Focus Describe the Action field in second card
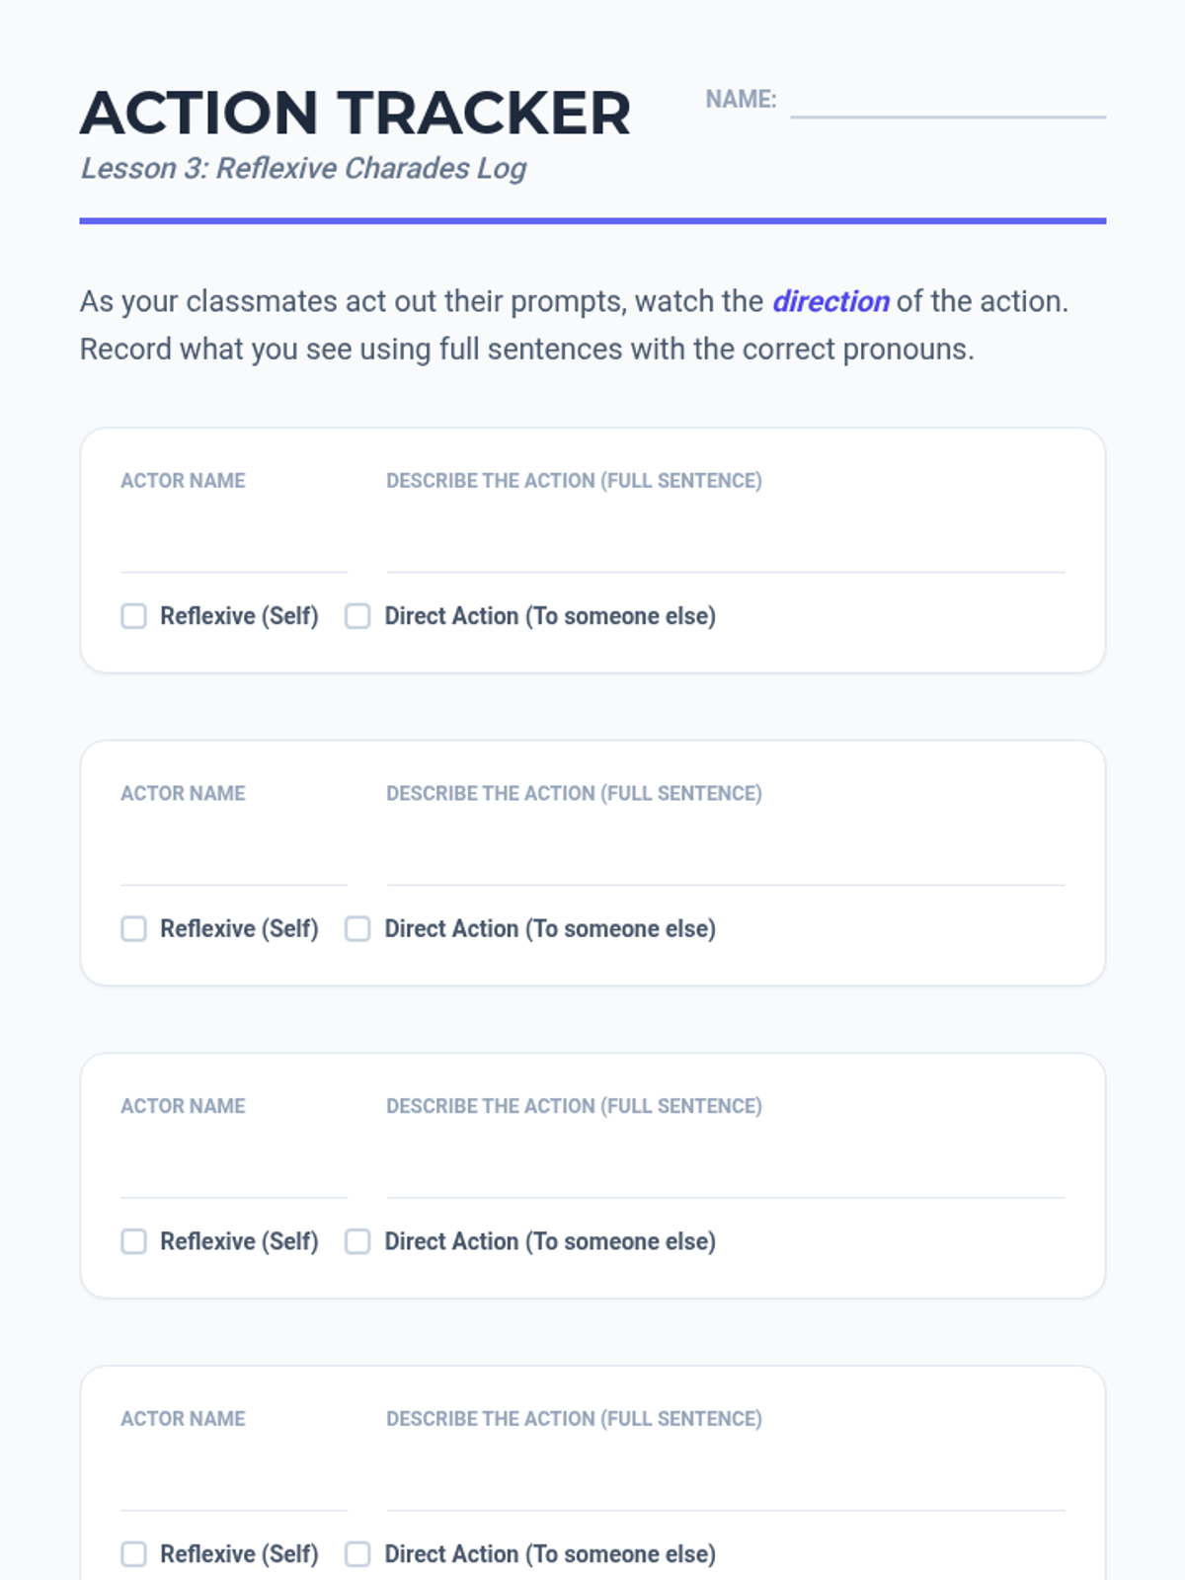 (725, 859)
